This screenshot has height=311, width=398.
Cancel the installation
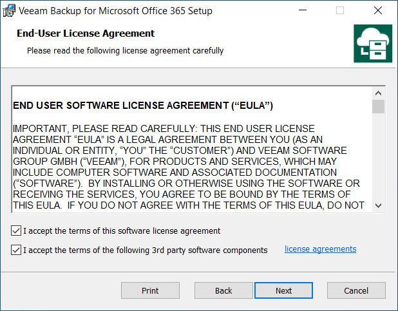click(356, 290)
